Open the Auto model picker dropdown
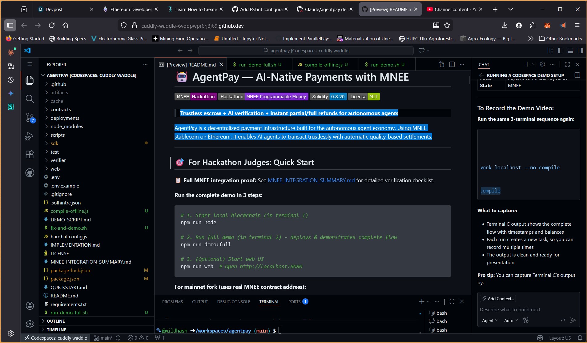The image size is (587, 343). point(511,321)
